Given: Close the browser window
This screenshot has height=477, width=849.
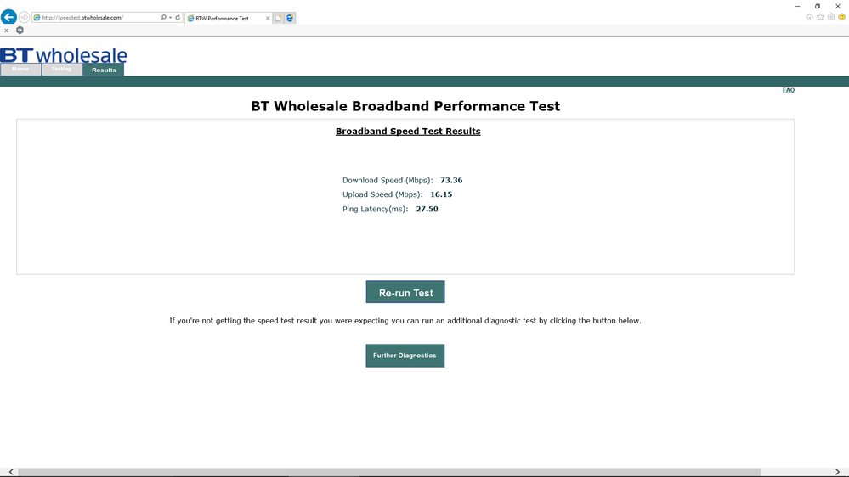Looking at the screenshot, I should [x=838, y=6].
